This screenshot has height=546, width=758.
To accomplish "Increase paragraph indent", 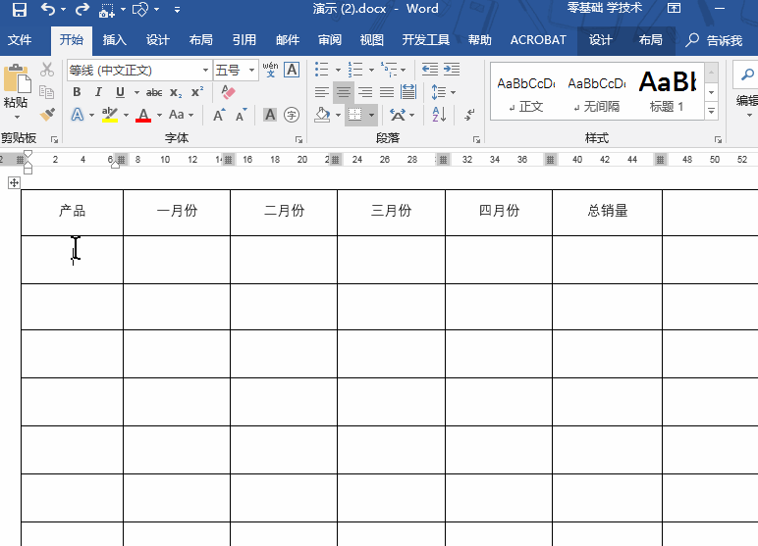I will click(452, 70).
